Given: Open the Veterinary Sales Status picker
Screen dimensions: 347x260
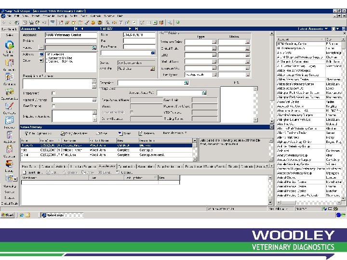Looking at the screenshot, I should point(247,42).
